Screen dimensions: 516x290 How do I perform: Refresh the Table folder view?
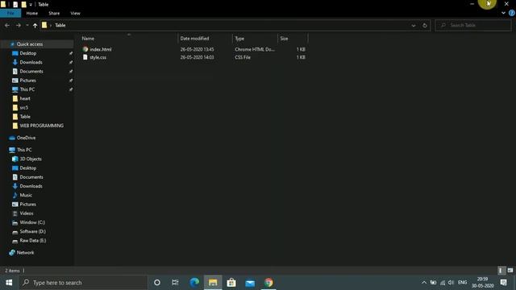click(425, 25)
